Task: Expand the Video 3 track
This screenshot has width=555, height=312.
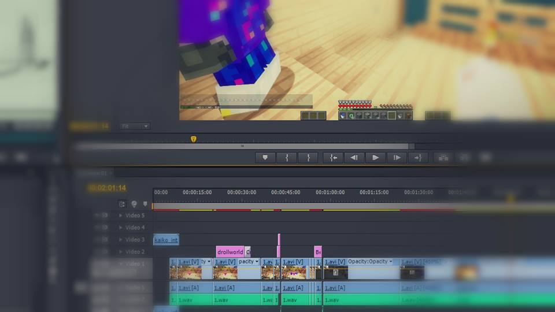Action: tap(121, 239)
